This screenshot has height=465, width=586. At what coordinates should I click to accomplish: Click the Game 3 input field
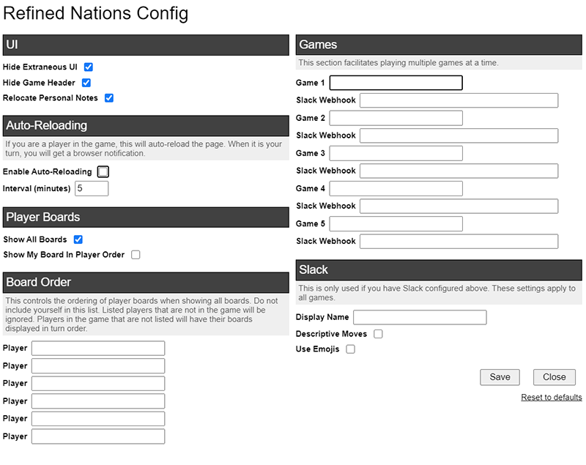(396, 153)
